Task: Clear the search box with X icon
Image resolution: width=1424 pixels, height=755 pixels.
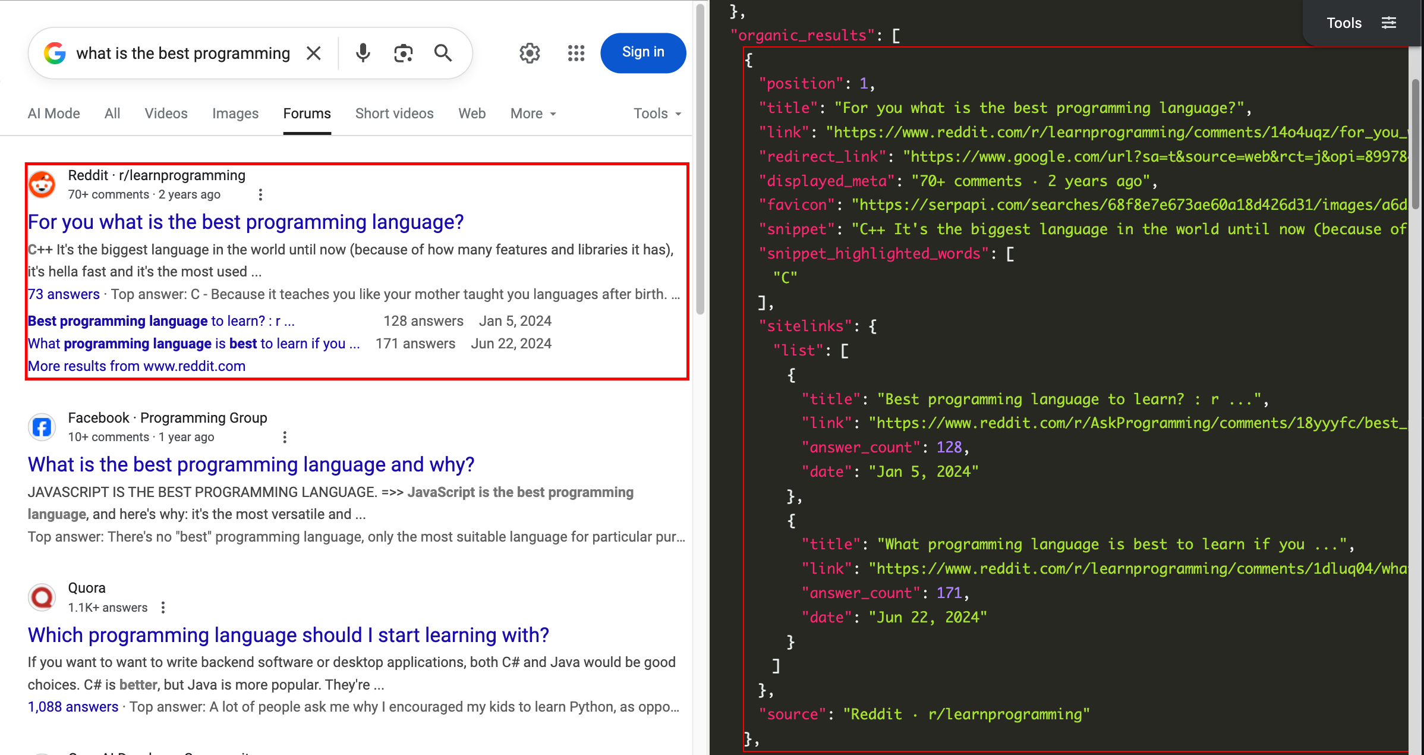Action: point(313,54)
